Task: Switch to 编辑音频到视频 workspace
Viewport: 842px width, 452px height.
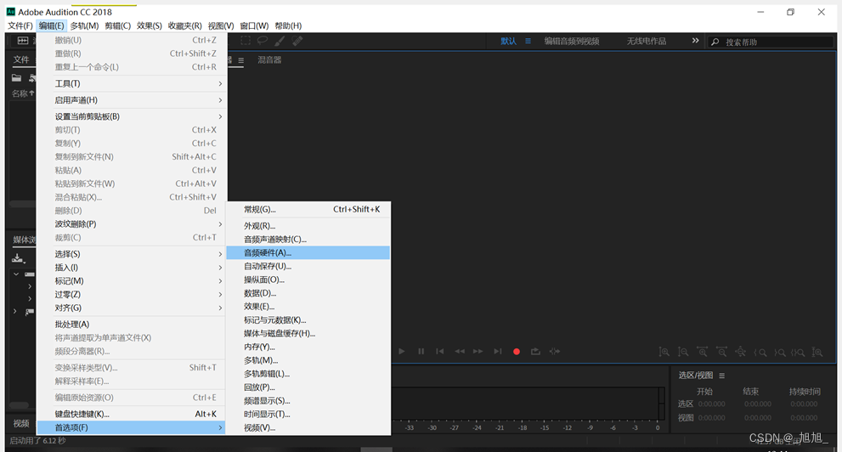Action: [x=571, y=41]
